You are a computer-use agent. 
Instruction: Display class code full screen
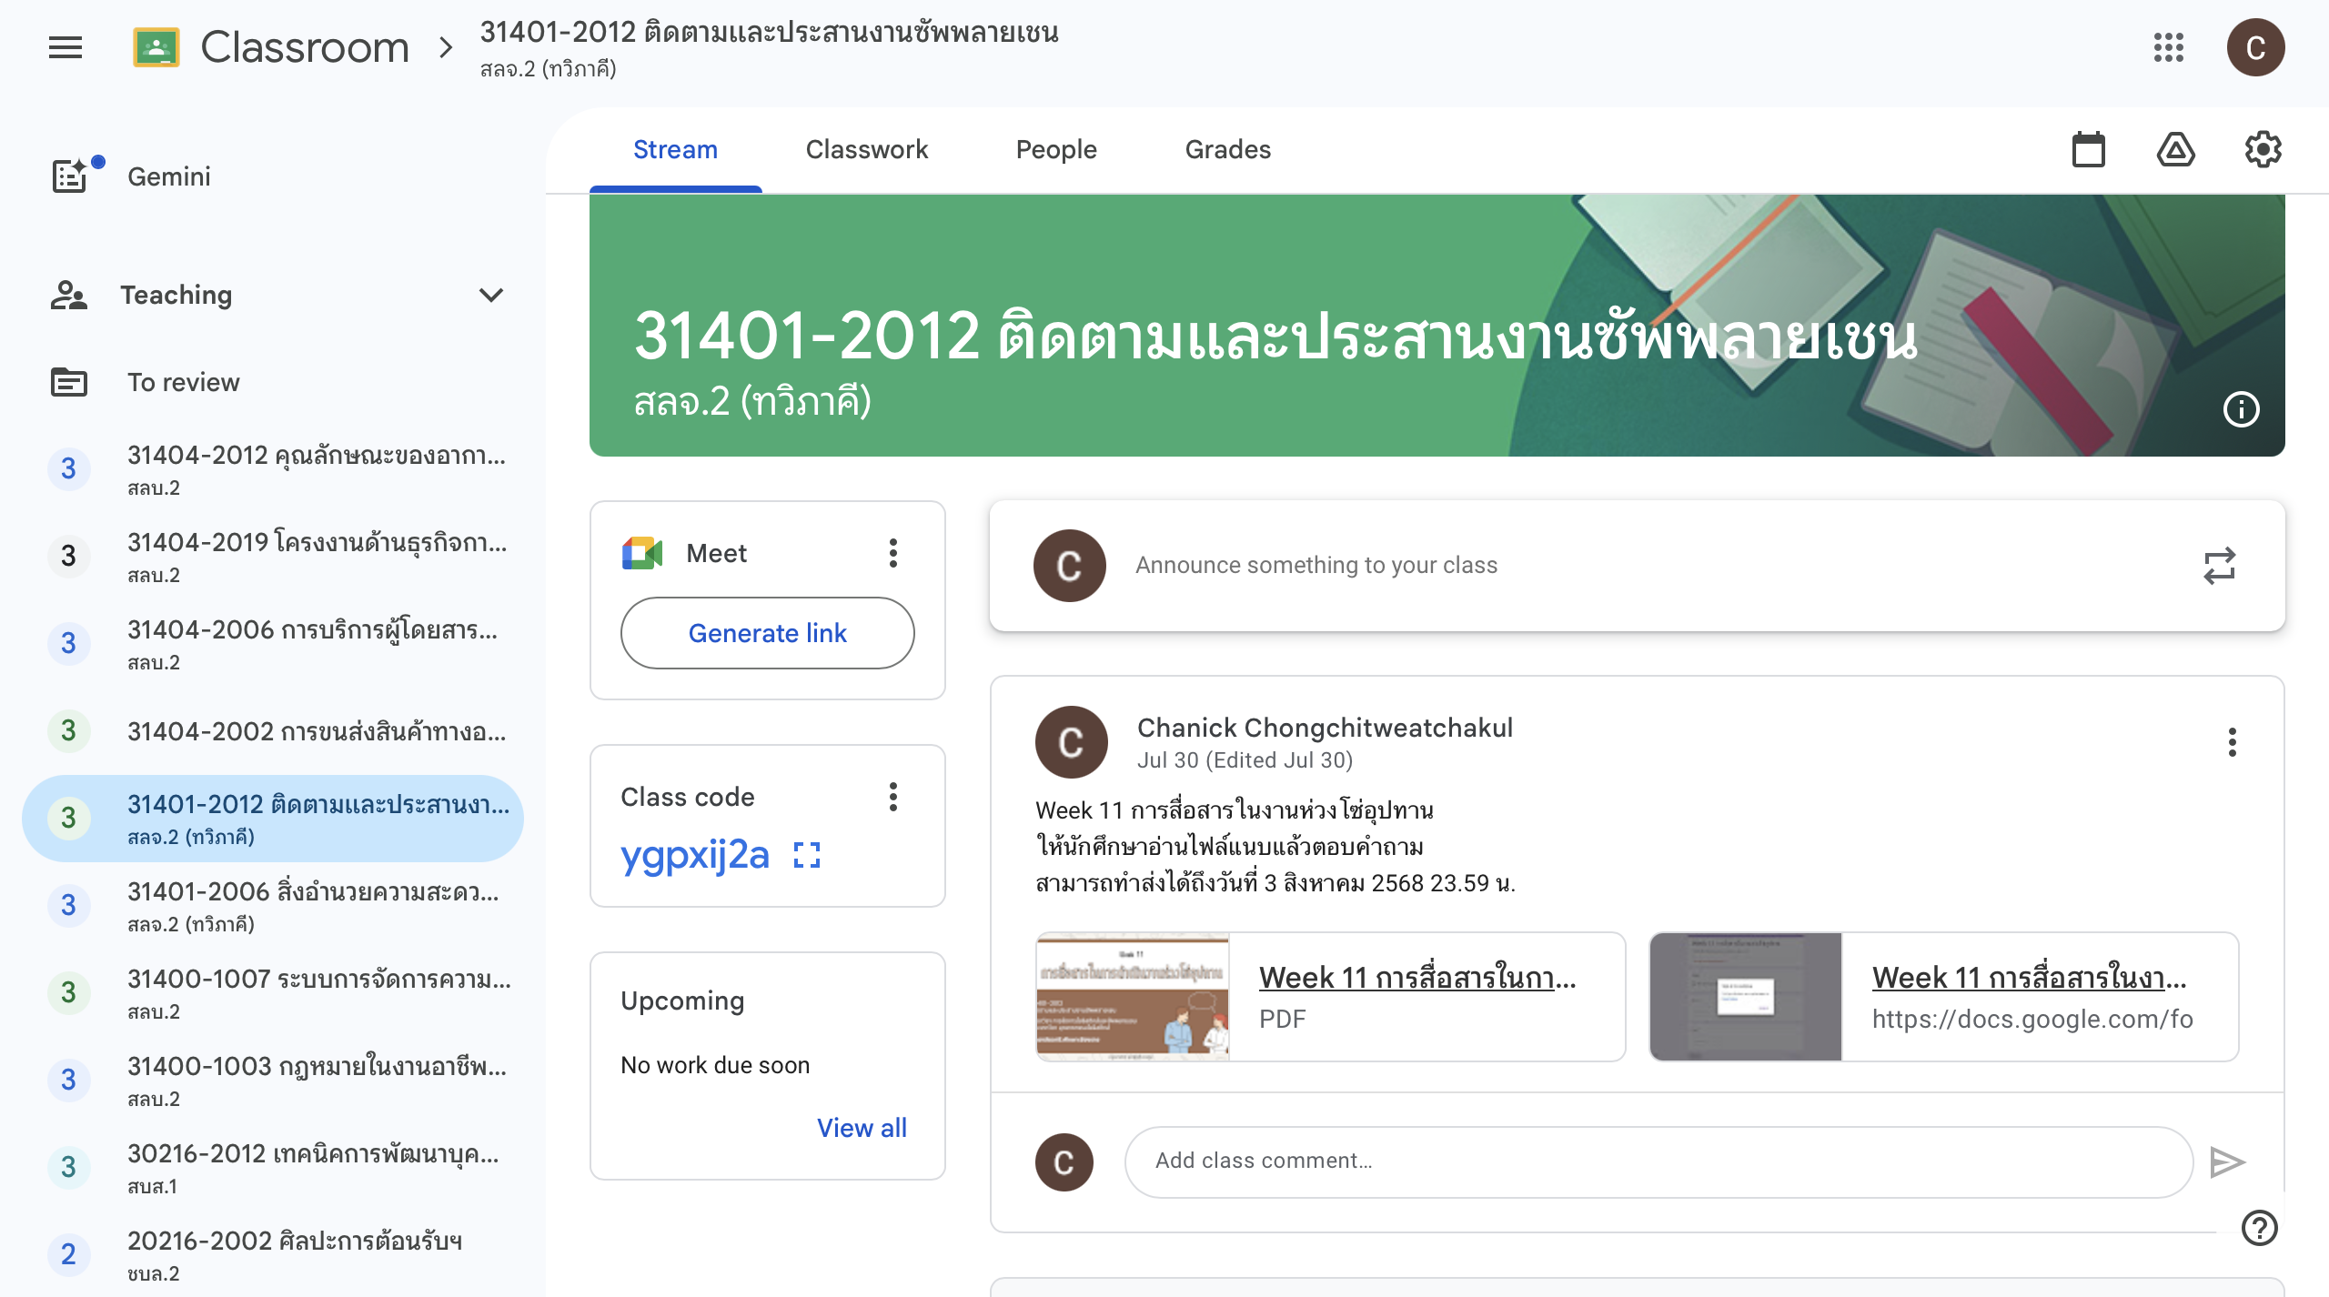click(807, 855)
